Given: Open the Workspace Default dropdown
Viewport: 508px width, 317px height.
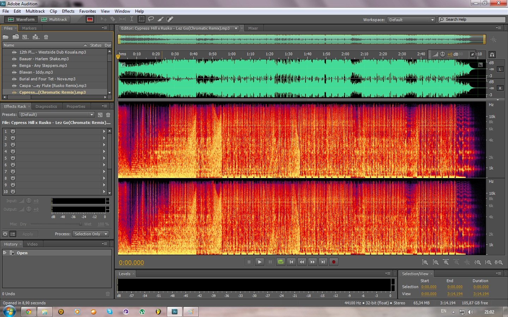Looking at the screenshot, I should [411, 20].
